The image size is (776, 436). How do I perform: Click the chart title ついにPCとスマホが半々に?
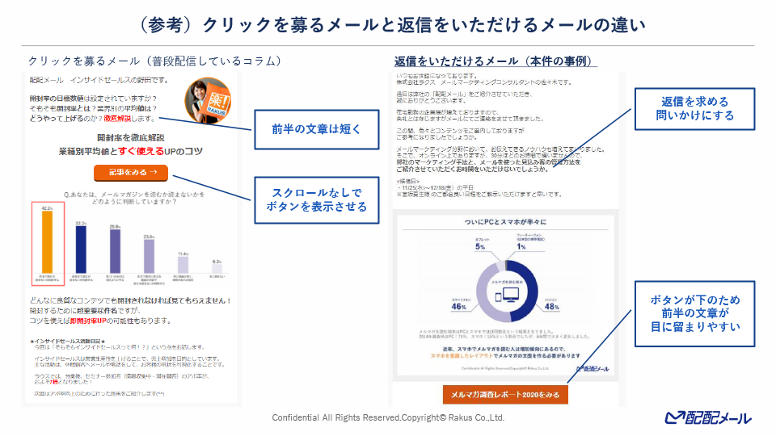[505, 222]
